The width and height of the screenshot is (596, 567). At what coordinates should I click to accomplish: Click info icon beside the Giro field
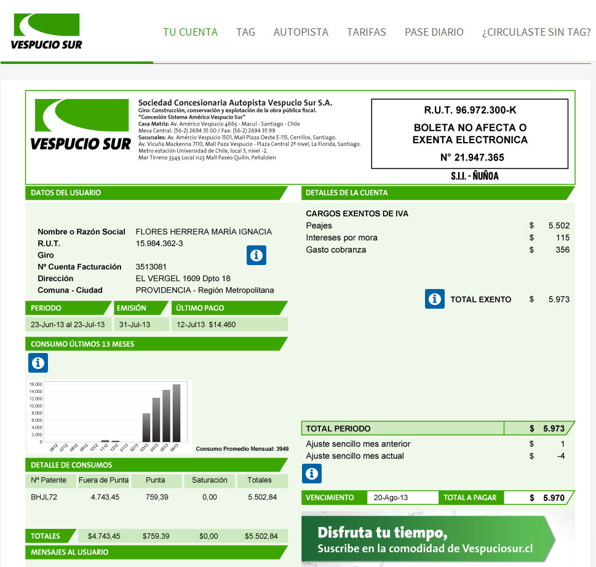coord(256,255)
